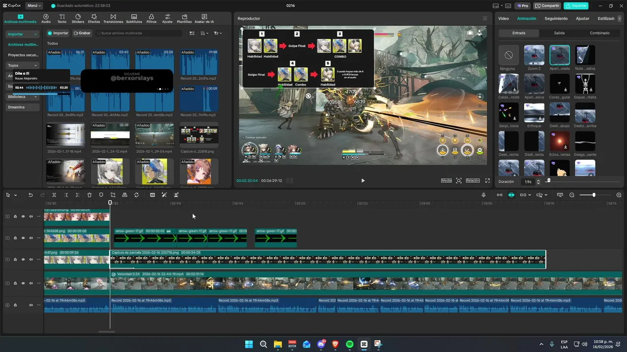Switch to the Seguimiento tab
Screen dimensions: 627x352
click(556, 19)
